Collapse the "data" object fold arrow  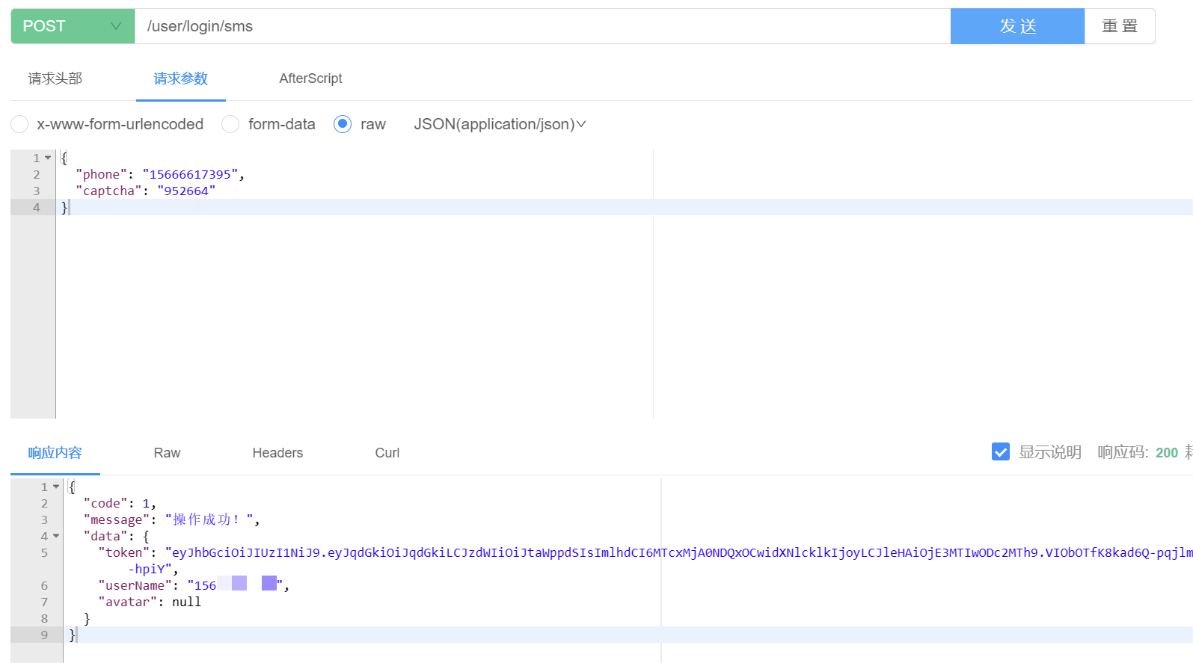pyautogui.click(x=56, y=536)
